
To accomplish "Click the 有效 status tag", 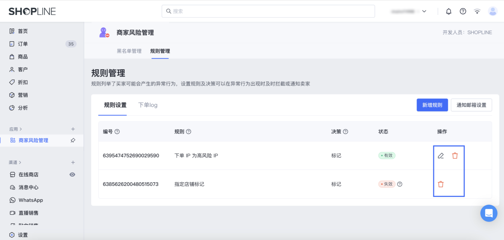I will pos(387,156).
